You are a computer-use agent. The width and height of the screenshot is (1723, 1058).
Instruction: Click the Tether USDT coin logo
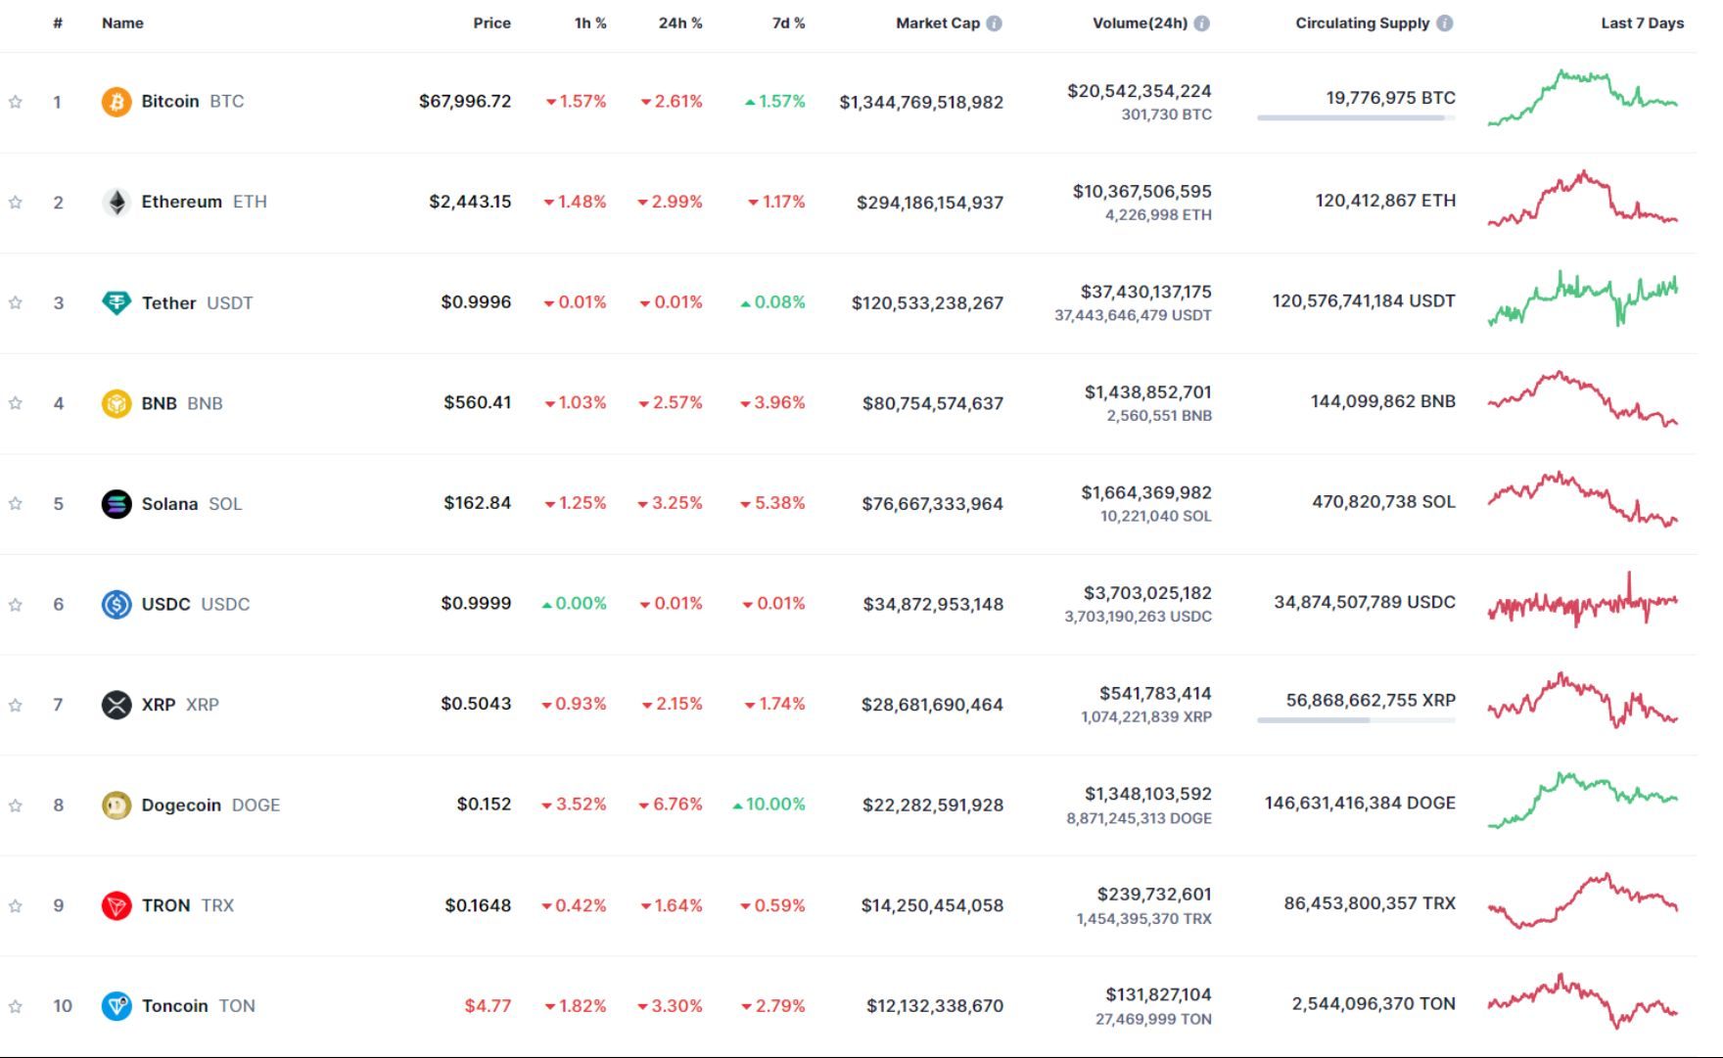coord(116,302)
